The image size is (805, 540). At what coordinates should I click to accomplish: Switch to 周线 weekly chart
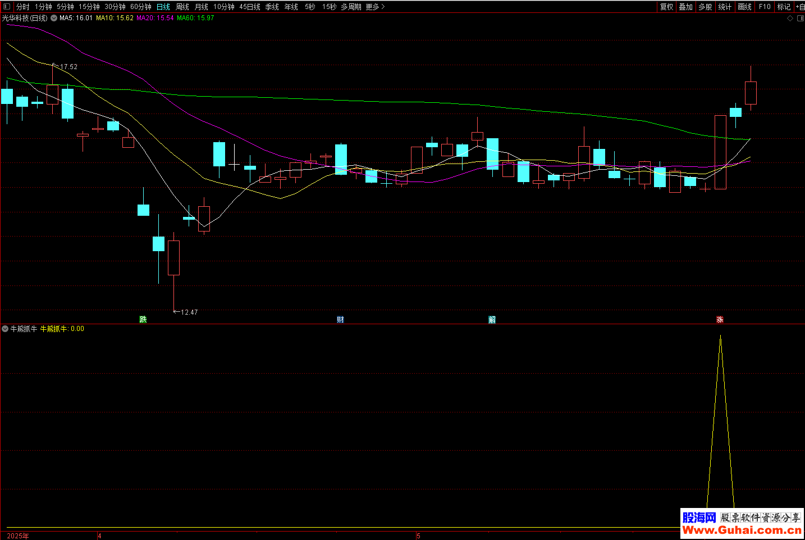(x=182, y=7)
